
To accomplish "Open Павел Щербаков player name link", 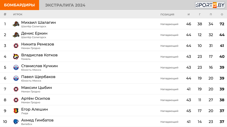I will (38, 77).
